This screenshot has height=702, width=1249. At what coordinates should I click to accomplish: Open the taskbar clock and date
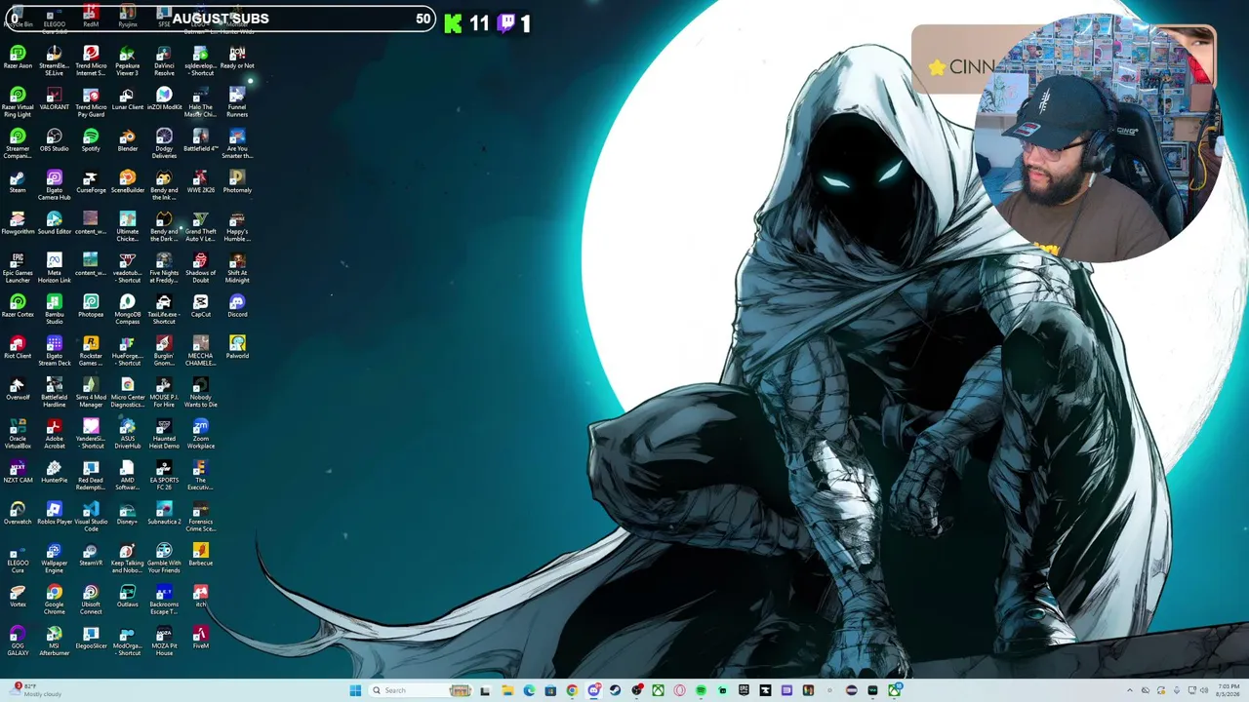click(1226, 690)
